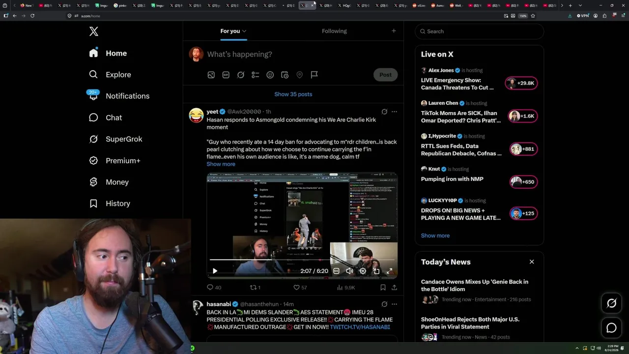Add a GIF to the post
Screen dimensions: 629x354
tap(226, 75)
